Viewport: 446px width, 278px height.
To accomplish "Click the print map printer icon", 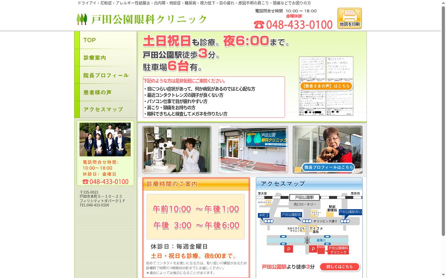I will click(x=349, y=18).
